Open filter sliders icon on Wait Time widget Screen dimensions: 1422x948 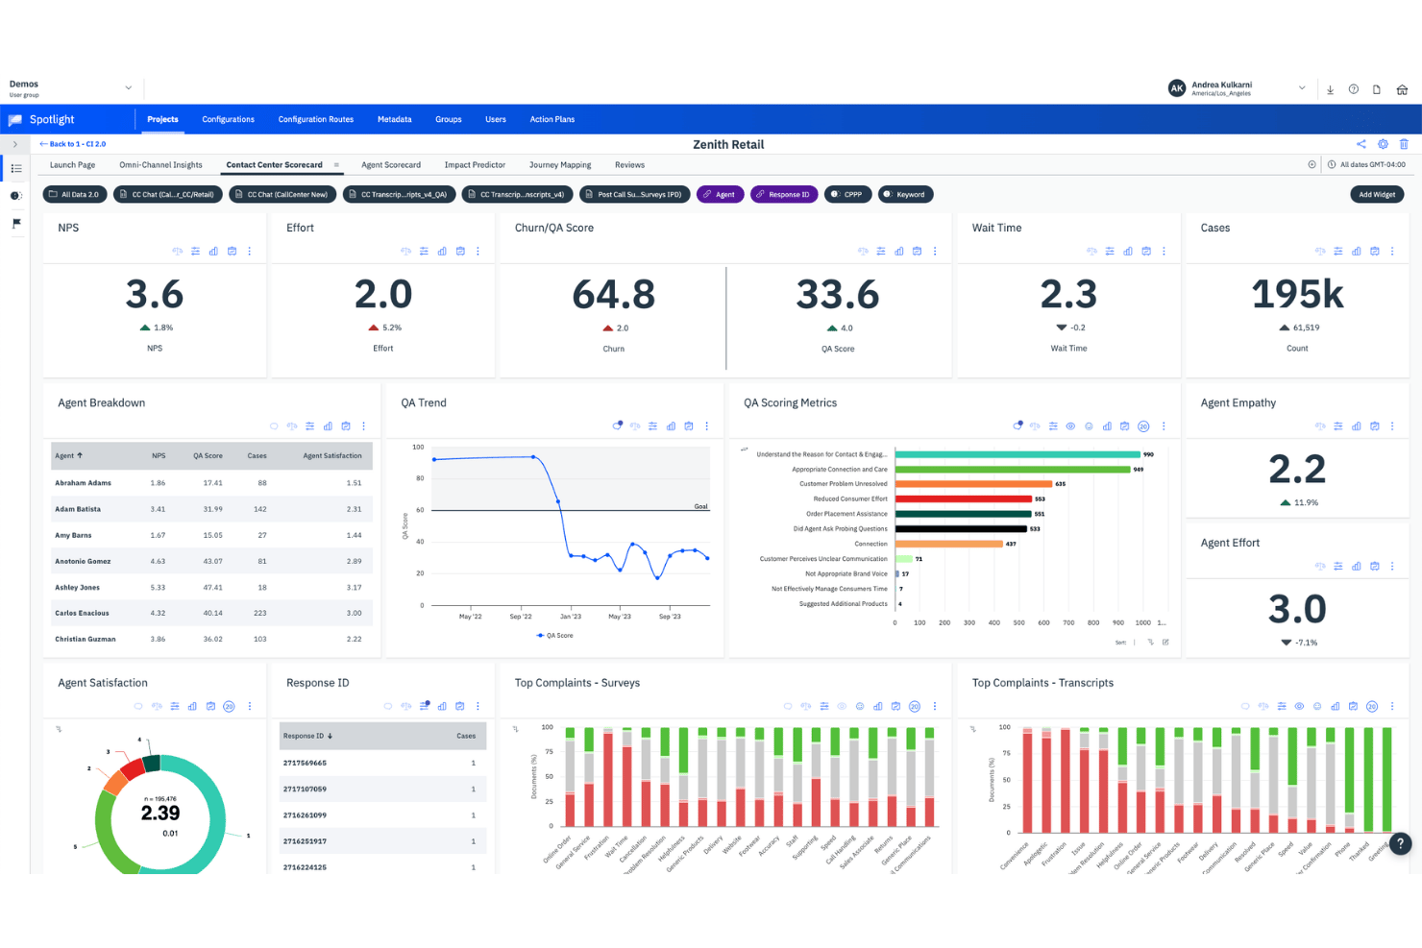[x=1110, y=252]
